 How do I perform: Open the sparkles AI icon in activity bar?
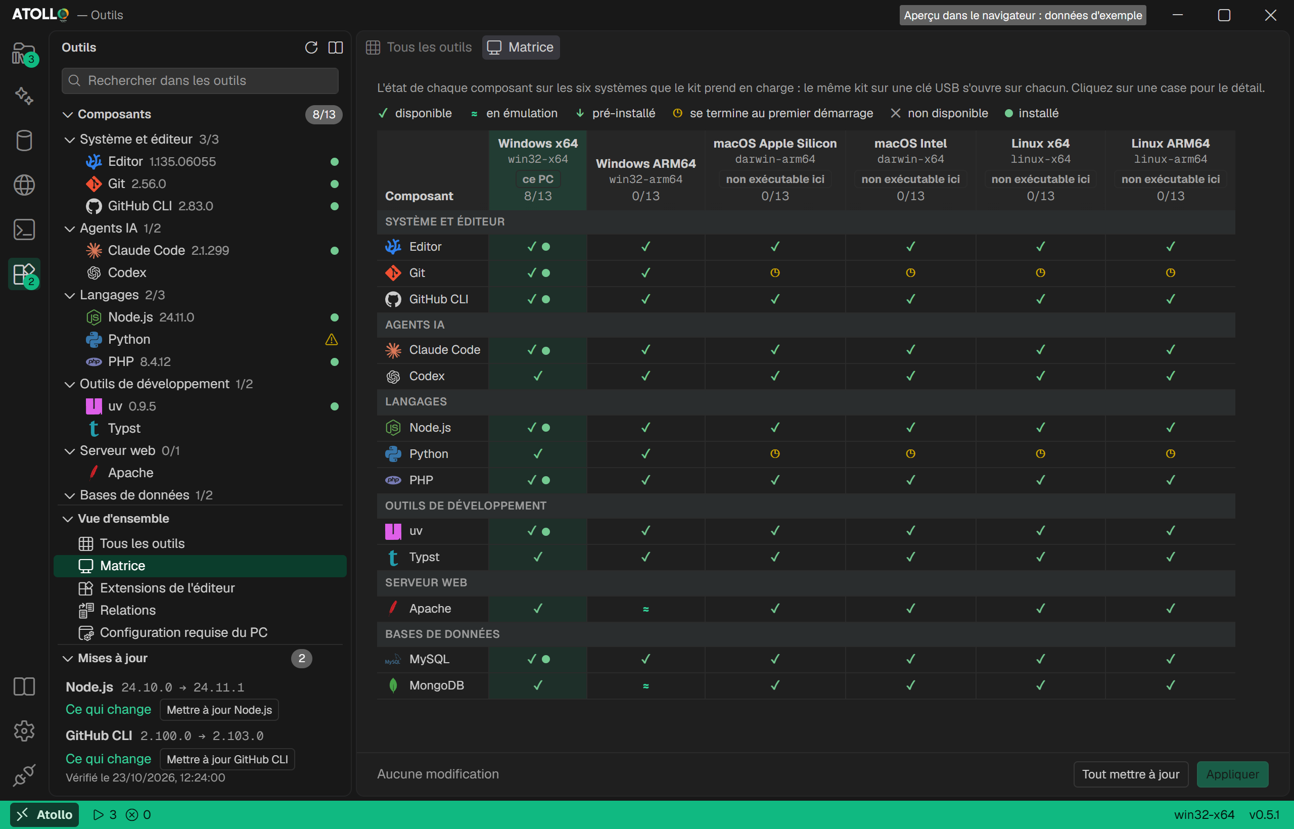coord(24,96)
